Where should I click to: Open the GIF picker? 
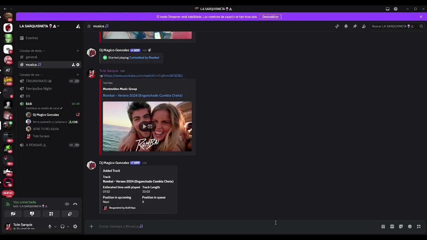[x=392, y=227]
